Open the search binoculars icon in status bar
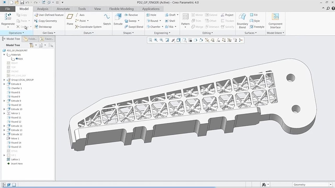Image resolution: width=335 pixels, height=188 pixels. coord(264,184)
